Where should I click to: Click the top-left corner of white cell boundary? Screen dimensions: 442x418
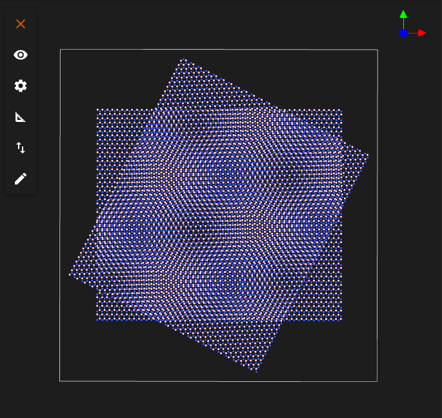click(x=60, y=50)
